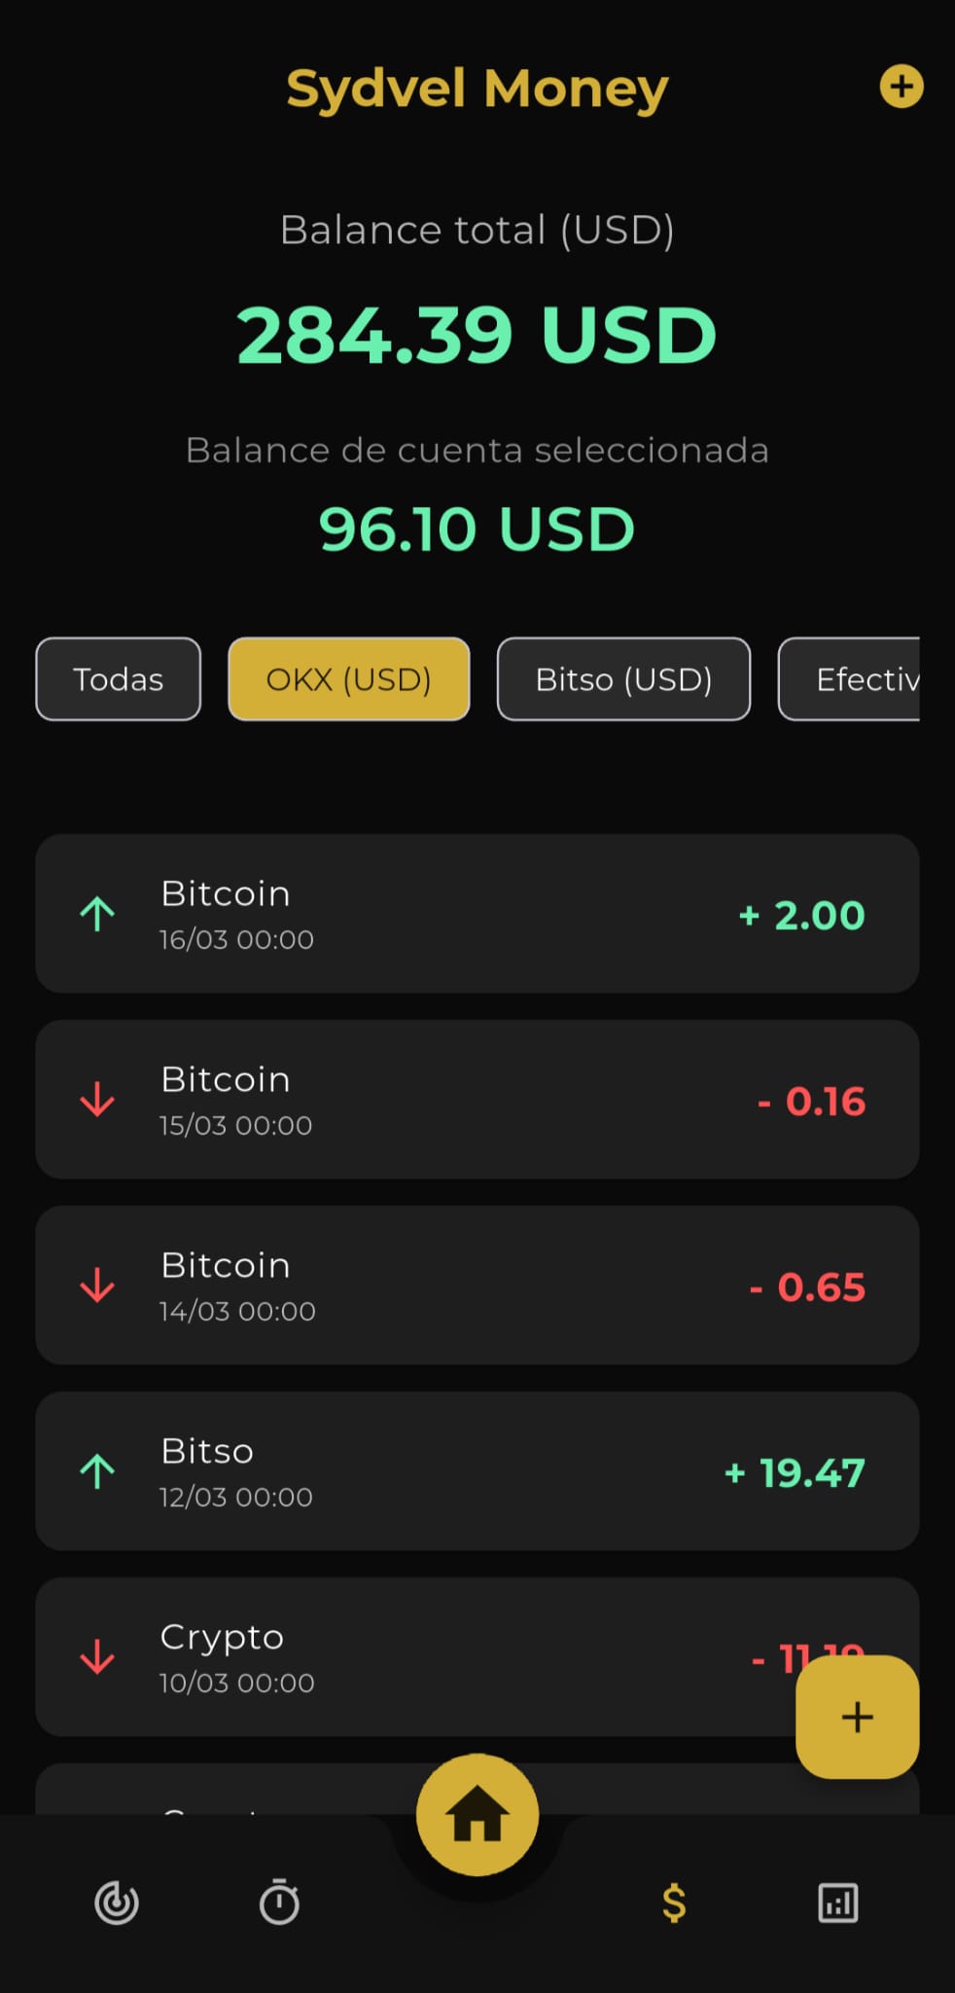Tap the 96.10 USD selected account balance
The height and width of the screenshot is (1993, 955).
(477, 529)
